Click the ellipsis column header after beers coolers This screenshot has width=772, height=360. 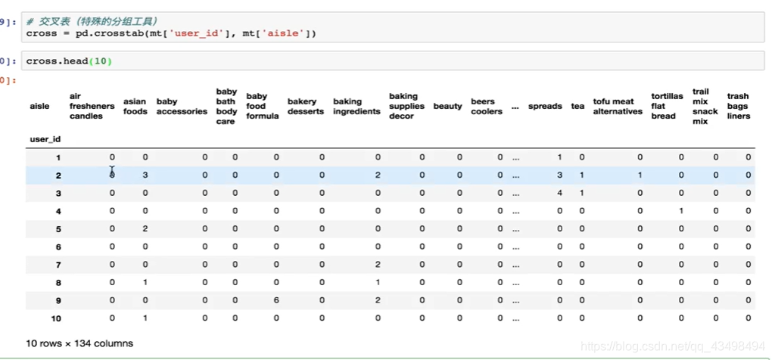(x=515, y=107)
